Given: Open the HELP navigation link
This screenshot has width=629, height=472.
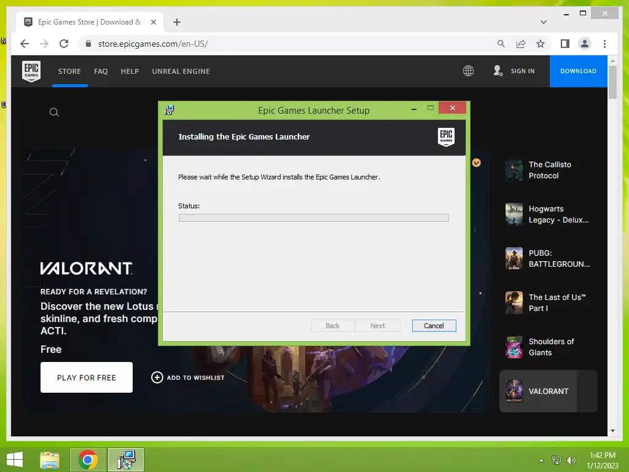Looking at the screenshot, I should click(130, 71).
